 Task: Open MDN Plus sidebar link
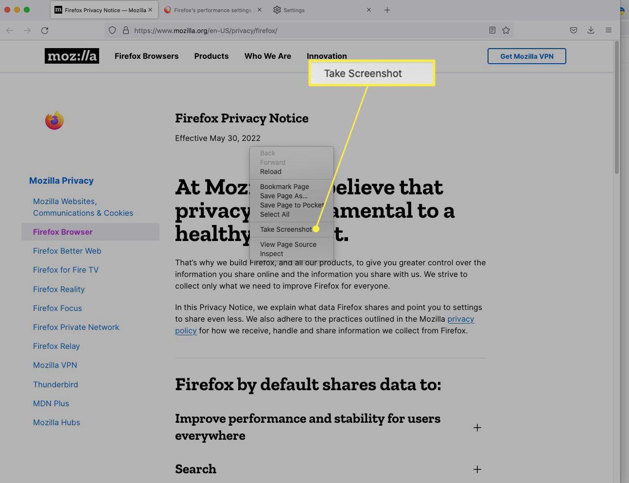(x=51, y=403)
